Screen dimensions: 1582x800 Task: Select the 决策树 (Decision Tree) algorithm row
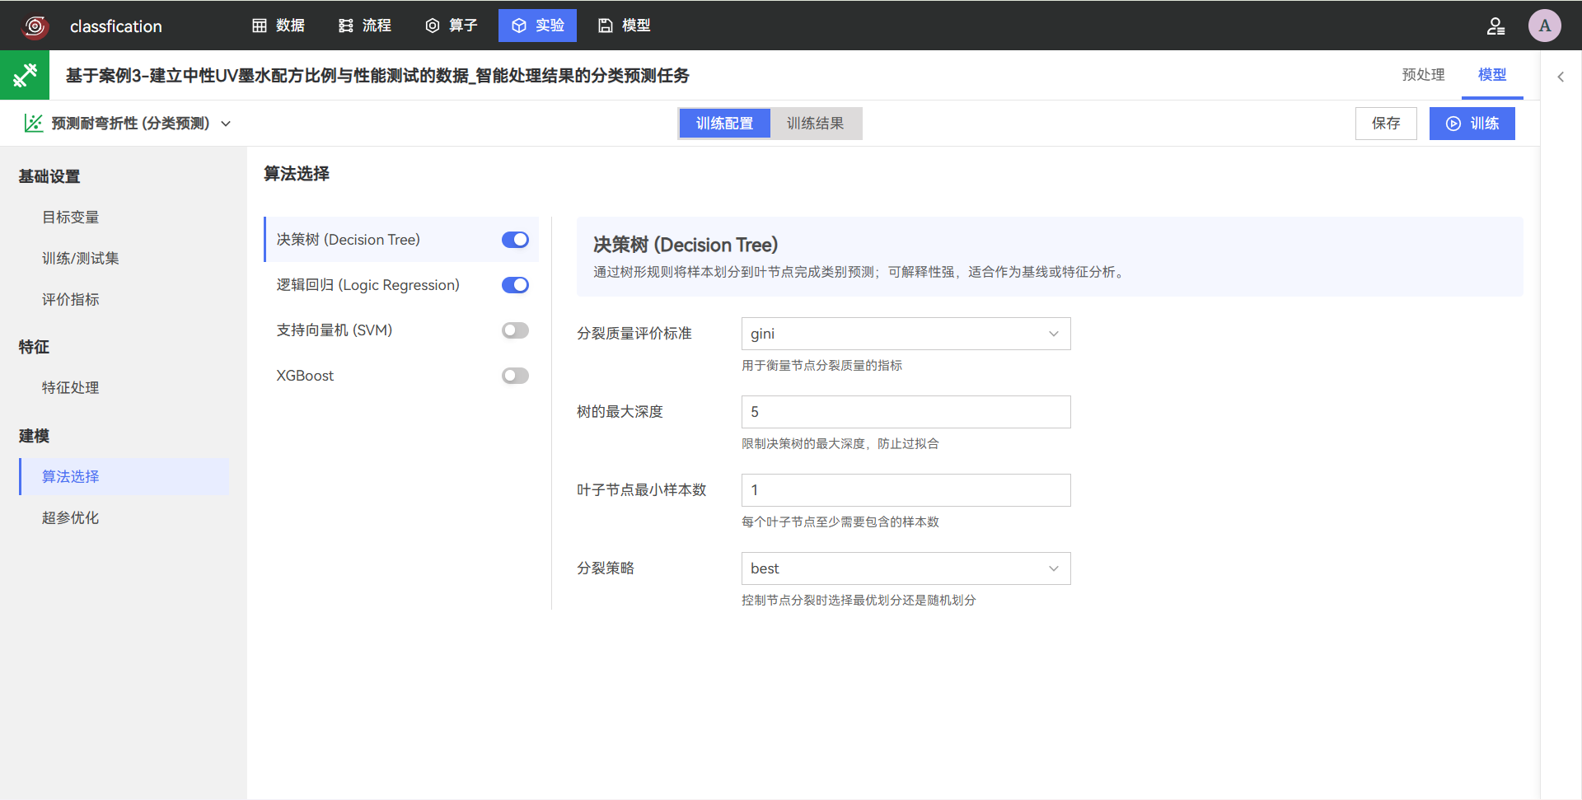coord(401,240)
